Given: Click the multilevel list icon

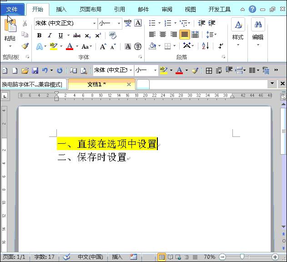Looking at the screenshot, I should coord(183,23).
